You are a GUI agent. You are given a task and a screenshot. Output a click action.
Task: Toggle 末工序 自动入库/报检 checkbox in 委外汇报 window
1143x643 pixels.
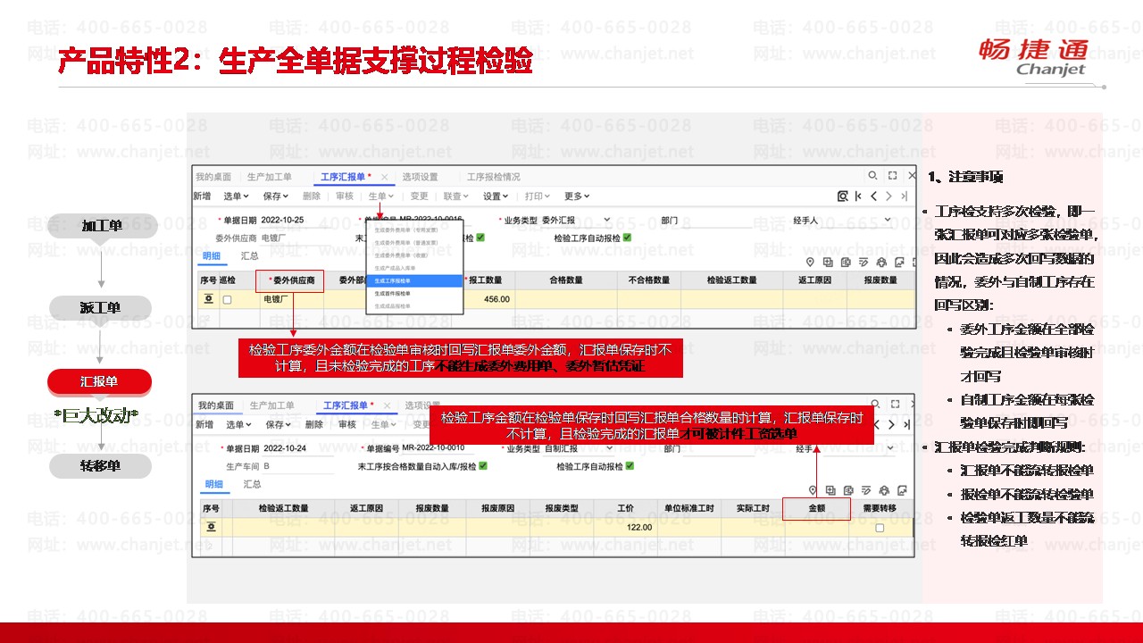click(x=480, y=238)
